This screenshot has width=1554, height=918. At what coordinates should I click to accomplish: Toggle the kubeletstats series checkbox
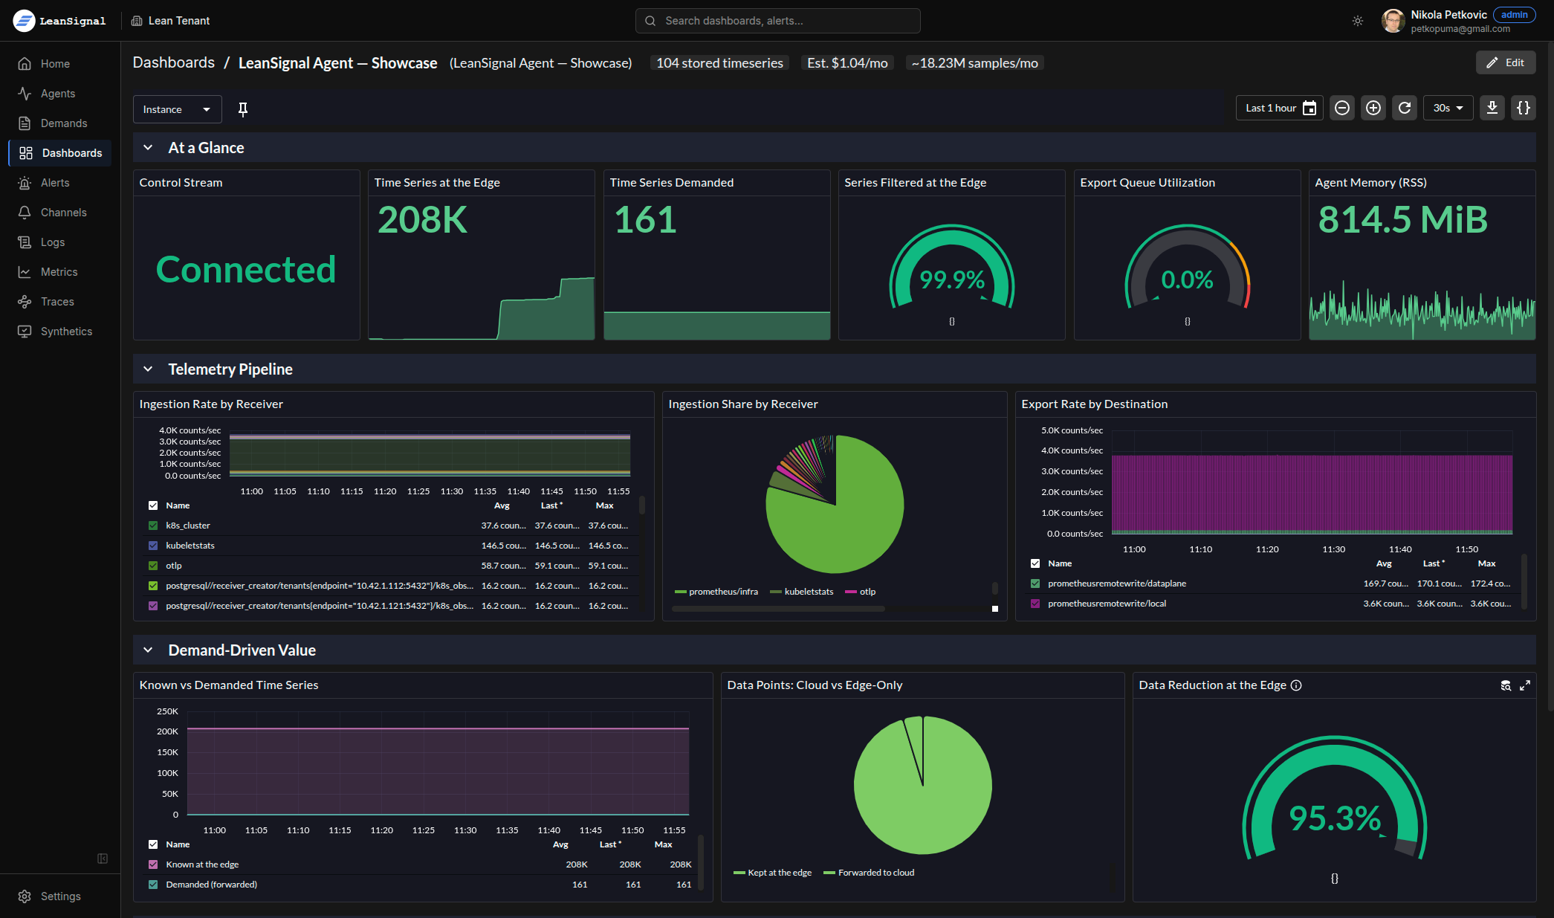coord(153,546)
